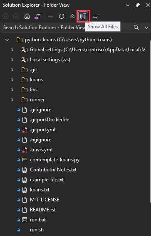Viewport: 151px width, 236px height.
Task: Switch between solutions and available views
Action: click(x=37, y=16)
